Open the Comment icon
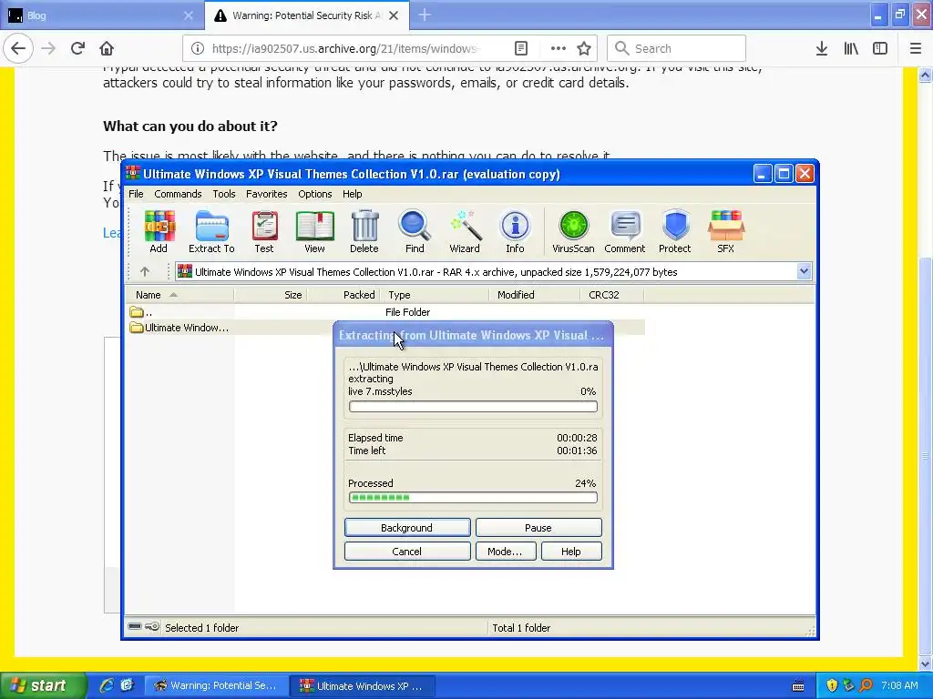 point(625,232)
